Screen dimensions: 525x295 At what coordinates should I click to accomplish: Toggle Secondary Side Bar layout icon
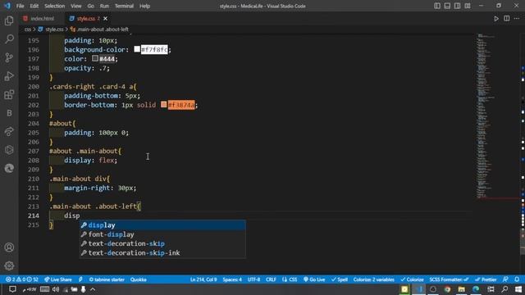(x=458, y=6)
